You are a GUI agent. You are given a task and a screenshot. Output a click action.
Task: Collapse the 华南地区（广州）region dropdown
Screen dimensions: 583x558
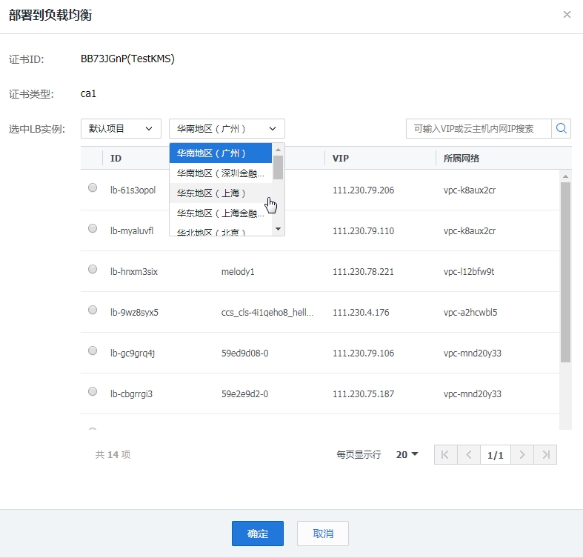pyautogui.click(x=227, y=128)
